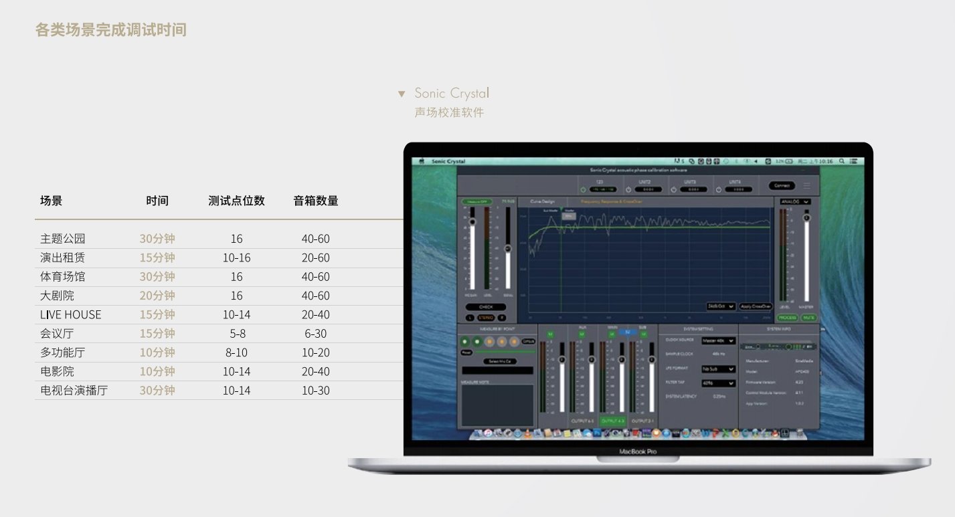955x517 pixels.
Task: Click the device rack image in System Info
Action: (x=780, y=346)
